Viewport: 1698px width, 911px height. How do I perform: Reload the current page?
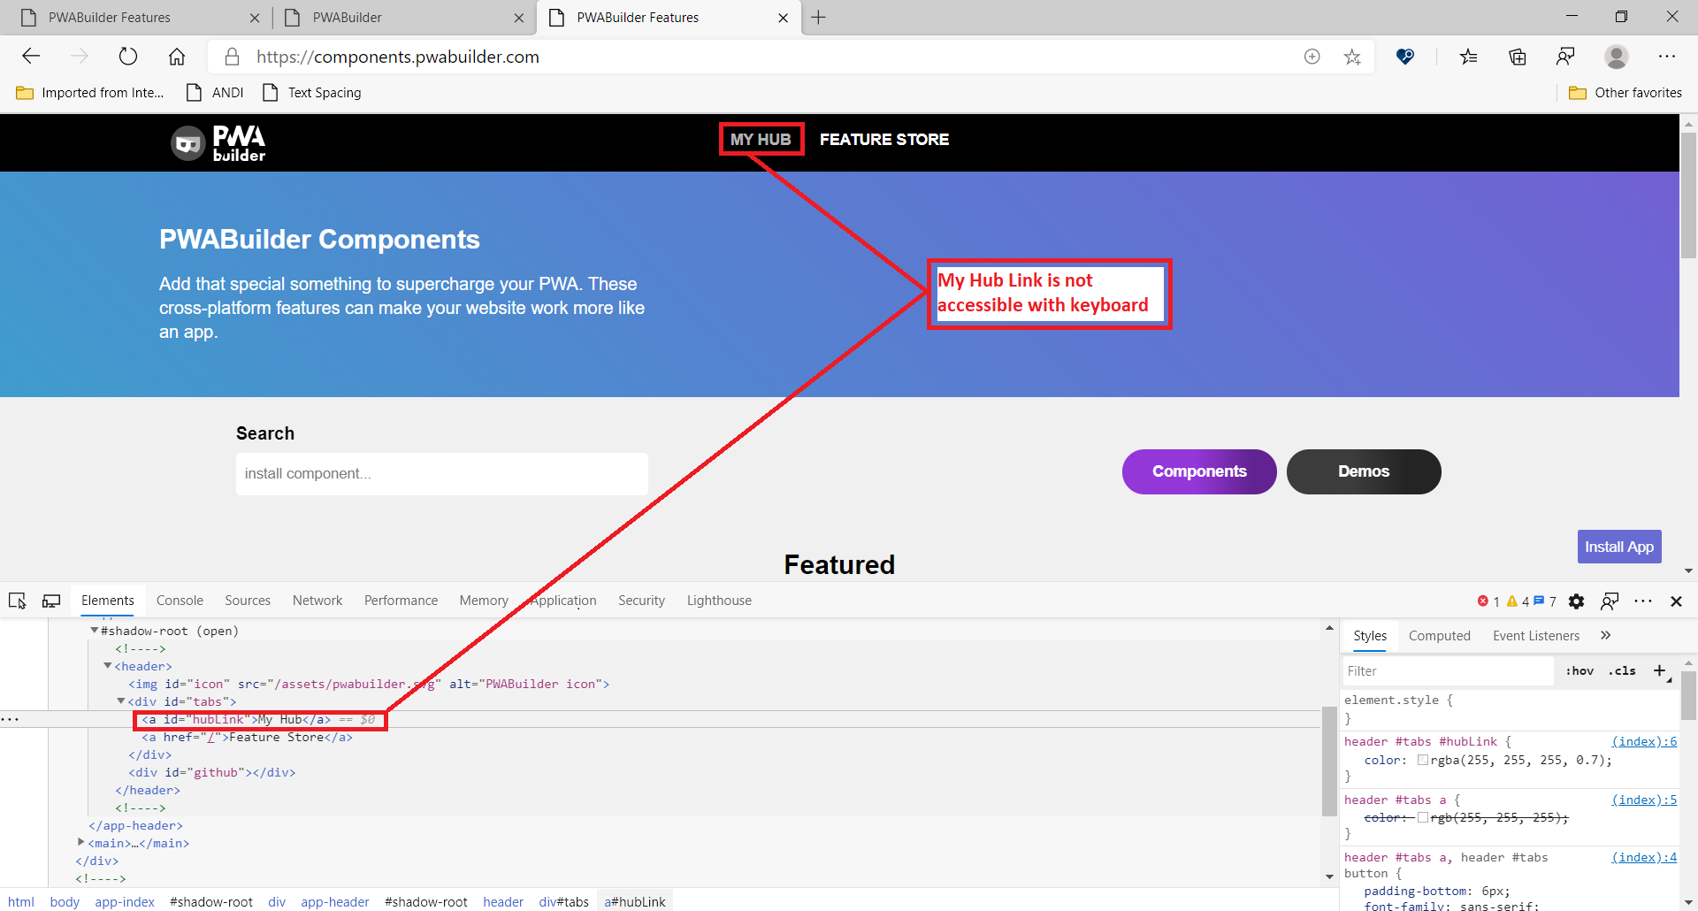[128, 56]
